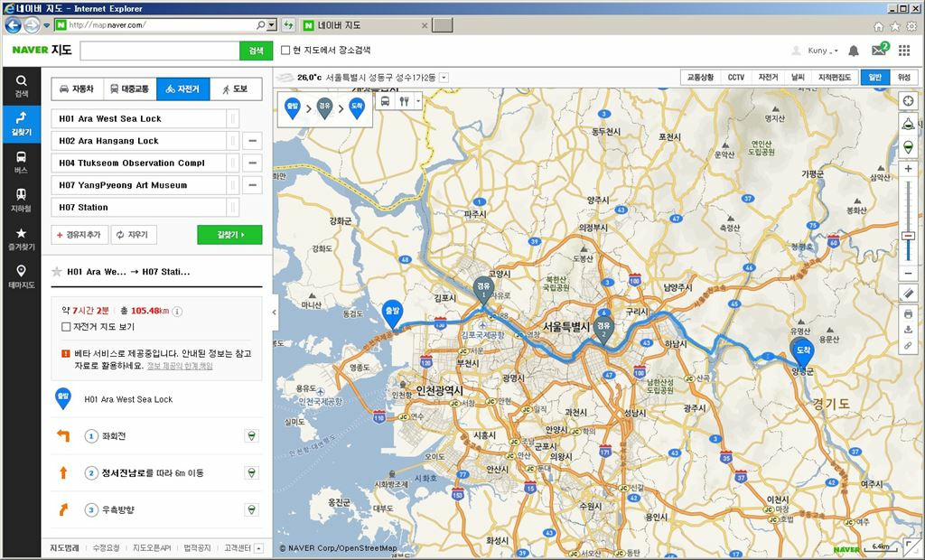
Task: Click the 경유지추가 add waypoint button
Action: [79, 234]
